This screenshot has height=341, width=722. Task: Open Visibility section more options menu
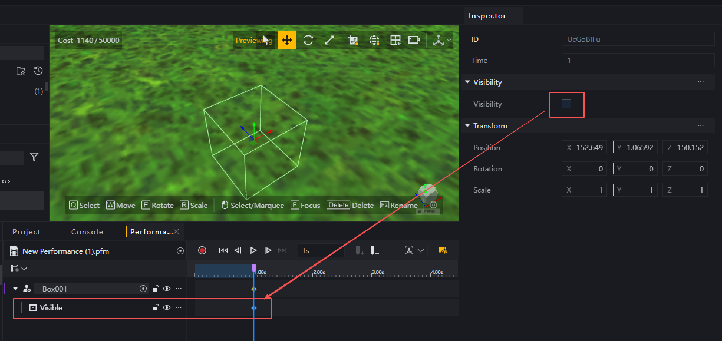(701, 82)
